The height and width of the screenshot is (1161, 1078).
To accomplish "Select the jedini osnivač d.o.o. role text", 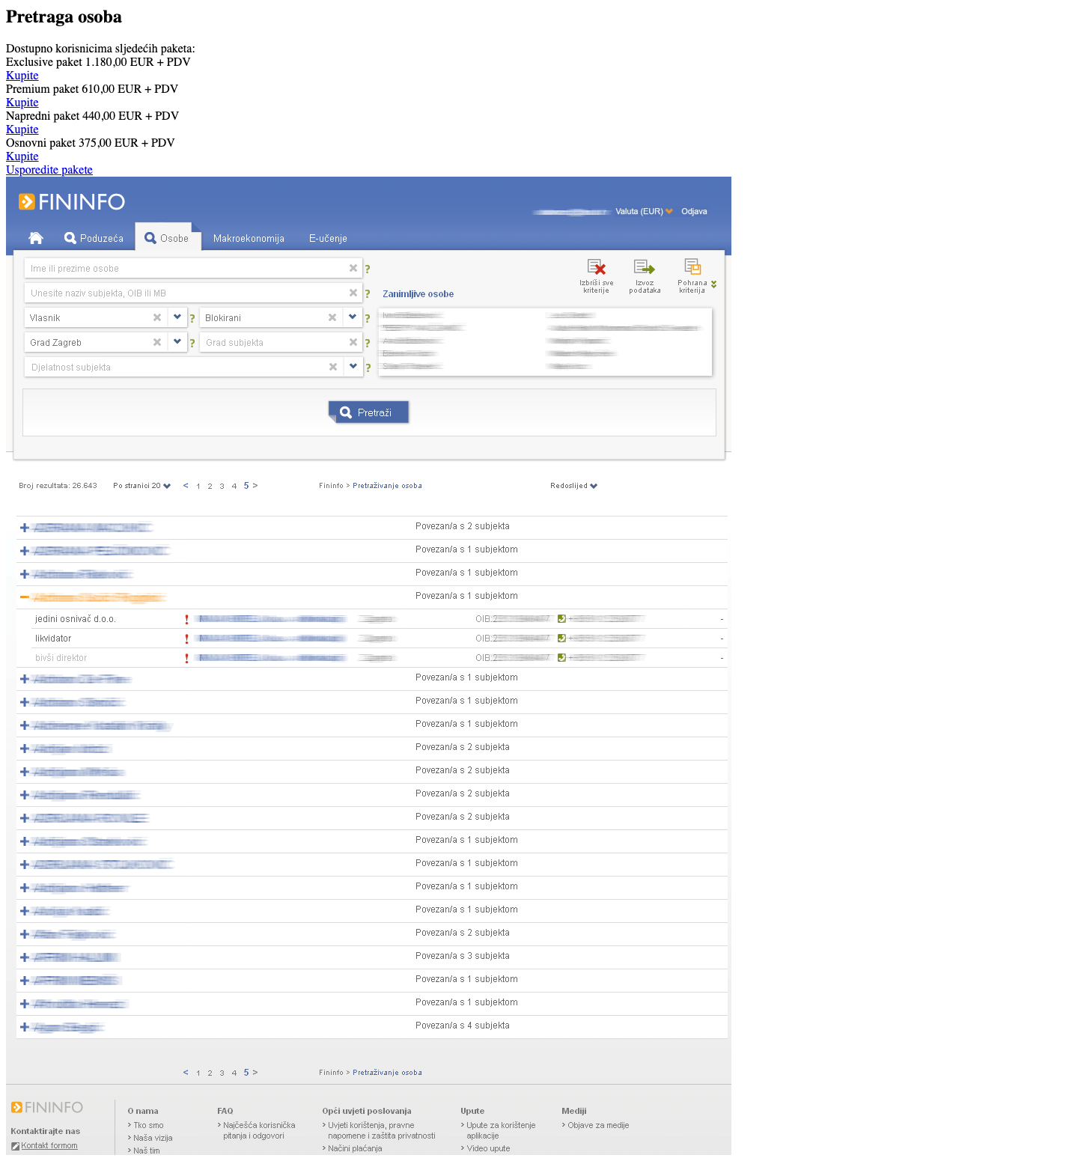I will click(x=76, y=619).
